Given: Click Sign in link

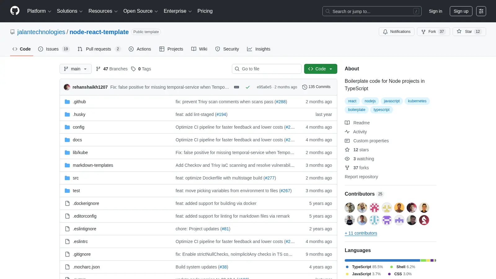Looking at the screenshot, I should point(435,11).
